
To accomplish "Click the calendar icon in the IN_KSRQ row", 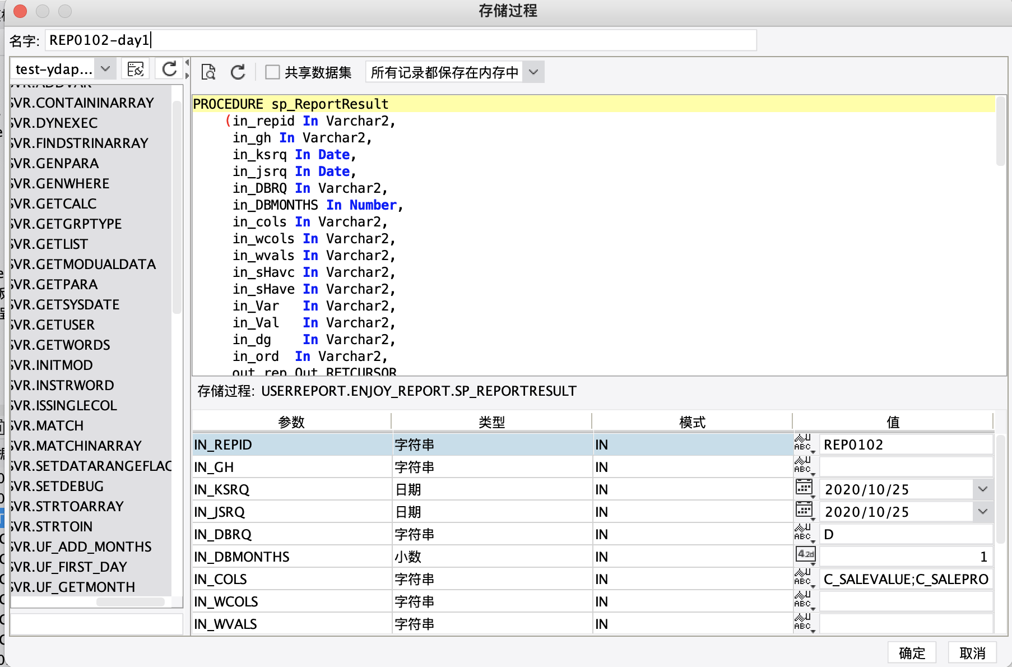I will tap(804, 488).
